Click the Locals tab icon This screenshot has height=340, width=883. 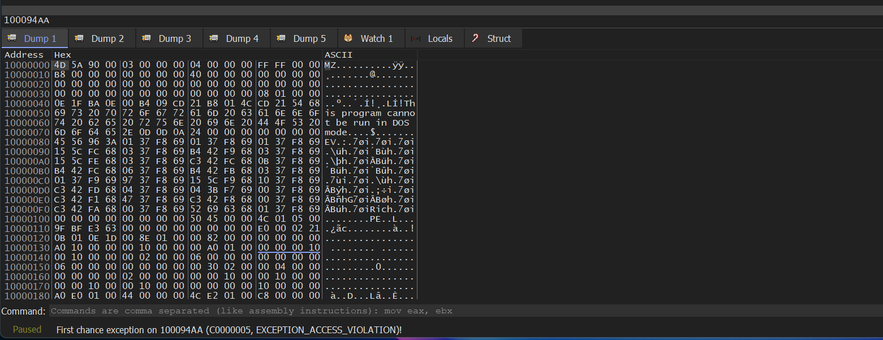tap(416, 38)
